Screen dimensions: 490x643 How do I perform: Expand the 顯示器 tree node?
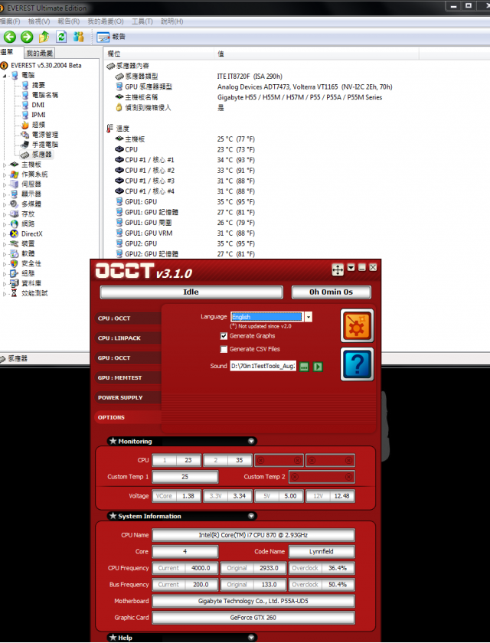click(5, 194)
